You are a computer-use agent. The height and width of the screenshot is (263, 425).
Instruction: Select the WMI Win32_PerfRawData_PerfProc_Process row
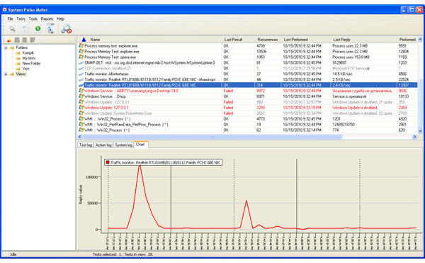pyautogui.click(x=248, y=125)
